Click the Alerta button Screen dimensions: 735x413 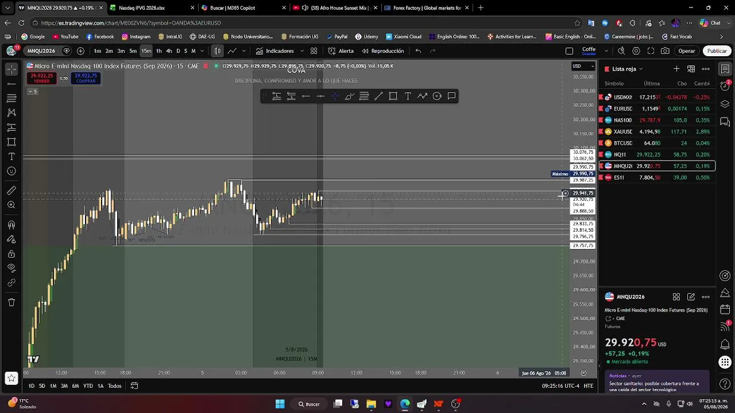[x=341, y=51]
